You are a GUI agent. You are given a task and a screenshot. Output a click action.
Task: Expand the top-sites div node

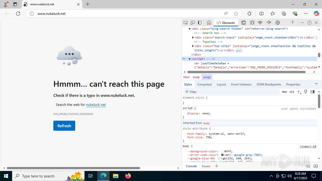pos(193,46)
